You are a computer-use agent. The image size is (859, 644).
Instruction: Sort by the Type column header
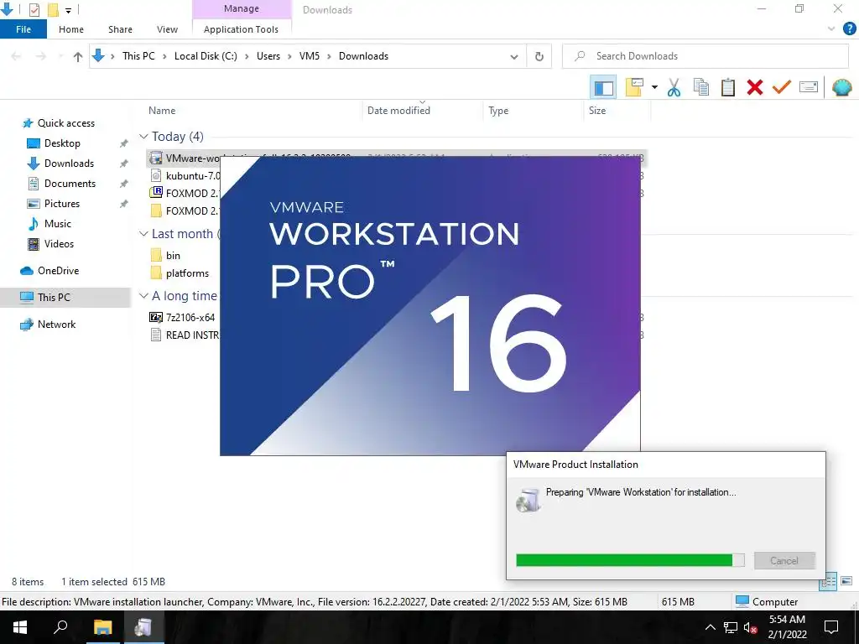tap(498, 111)
